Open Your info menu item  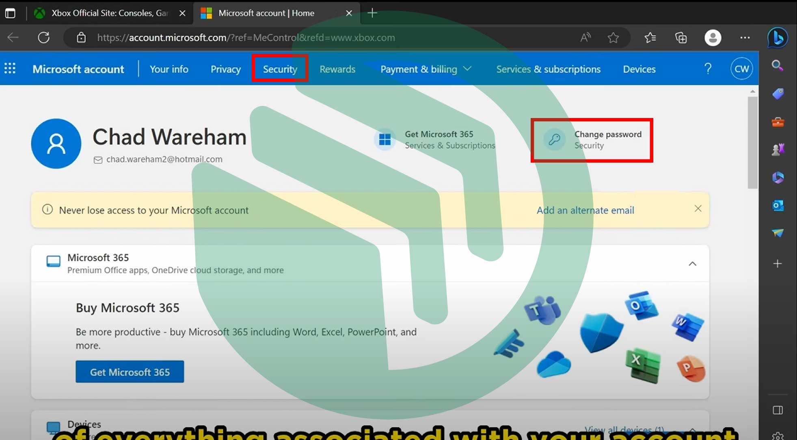tap(169, 69)
